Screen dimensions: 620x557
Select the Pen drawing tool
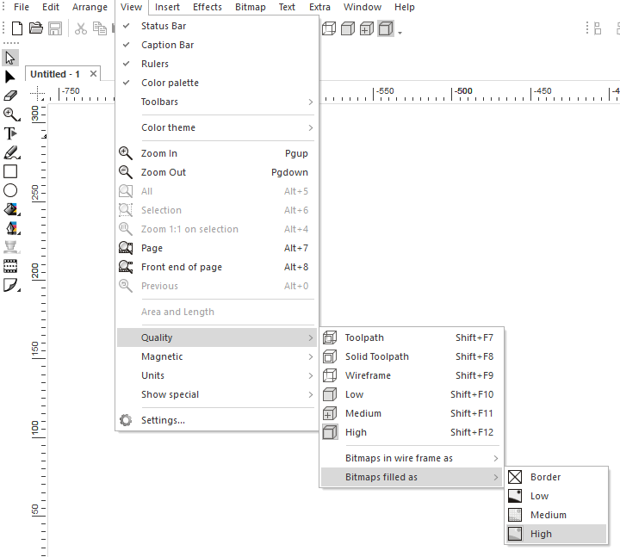click(x=11, y=152)
